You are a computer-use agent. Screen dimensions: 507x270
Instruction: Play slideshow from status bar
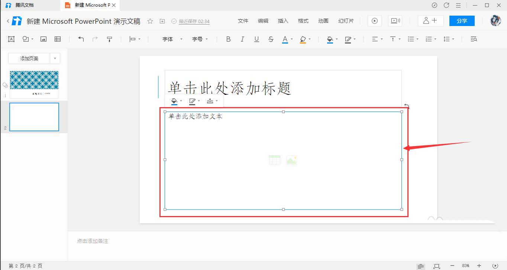tap(495, 266)
